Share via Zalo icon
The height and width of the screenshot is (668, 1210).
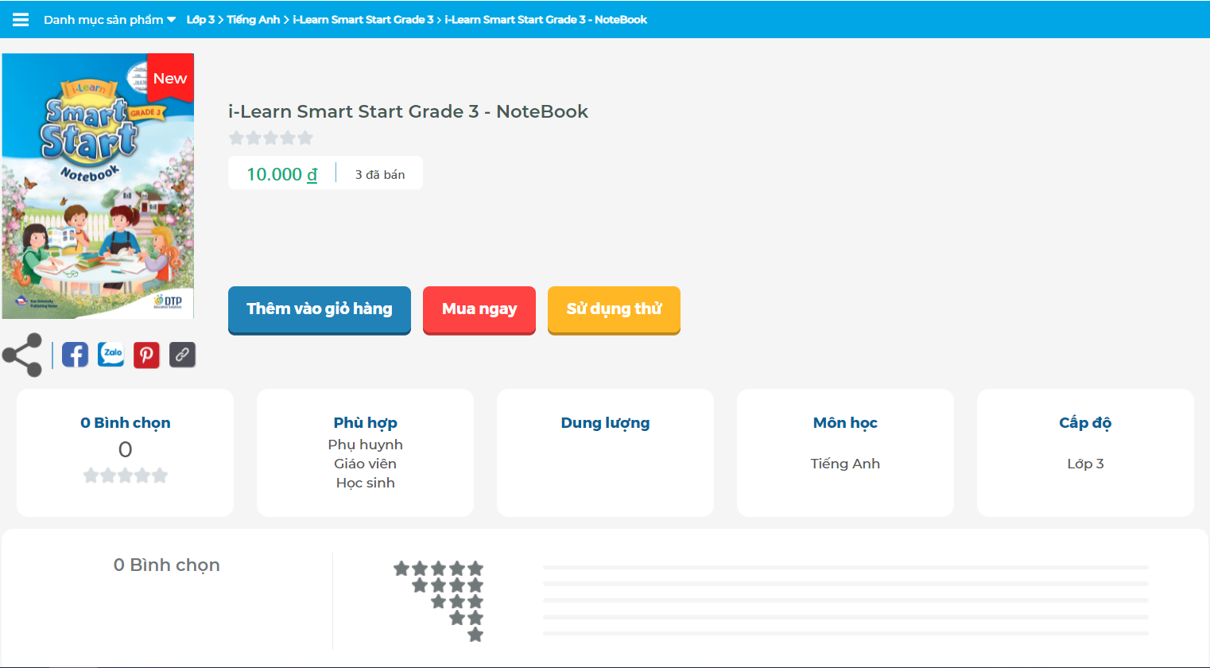[111, 355]
